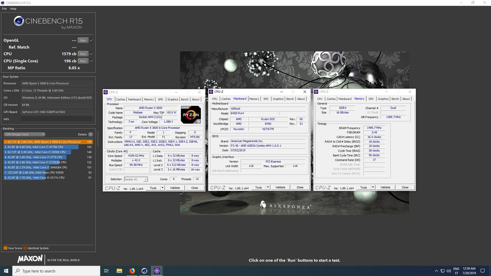Click the DRAM Frequency value 1499.7 MHz
This screenshot has width=491, height=276.
pyautogui.click(x=374, y=128)
